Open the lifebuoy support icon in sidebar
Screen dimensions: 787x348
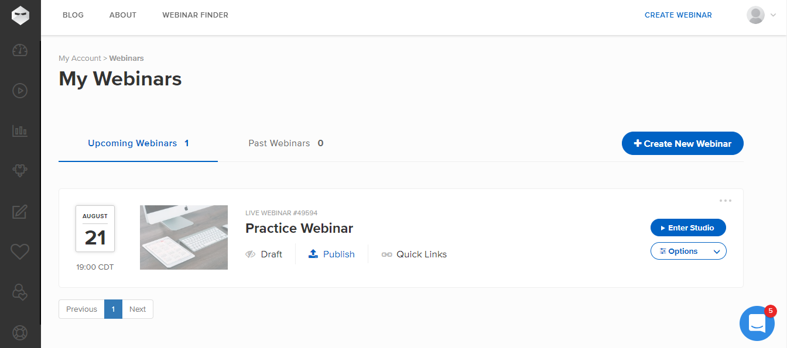[x=20, y=332]
